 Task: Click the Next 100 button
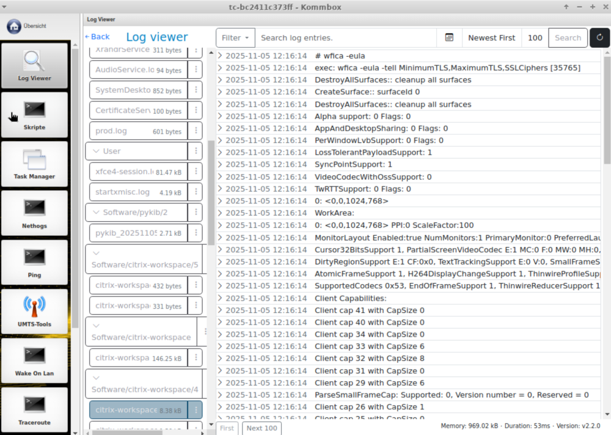pyautogui.click(x=262, y=428)
